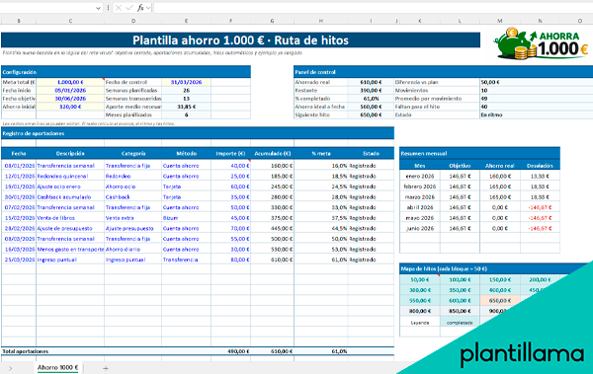This screenshot has width=593, height=374.
Task: Select the Meta total value '1.000,00 €'
Action: (70, 82)
